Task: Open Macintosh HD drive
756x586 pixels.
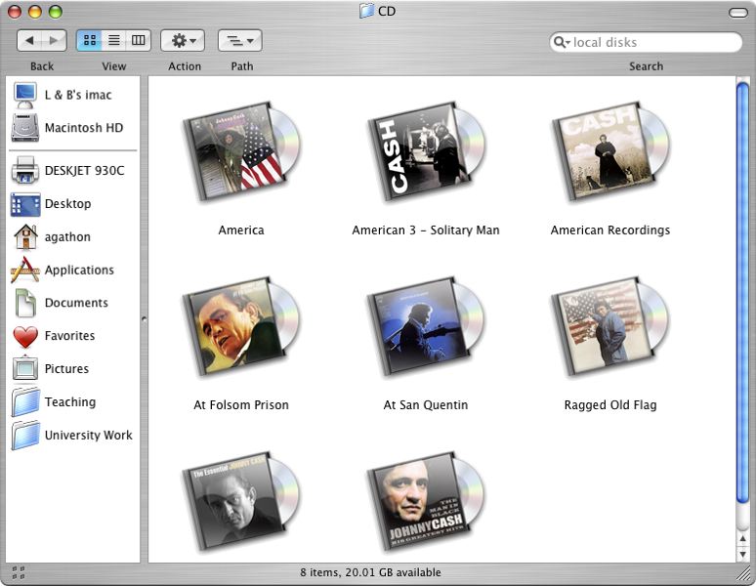Action: click(83, 128)
